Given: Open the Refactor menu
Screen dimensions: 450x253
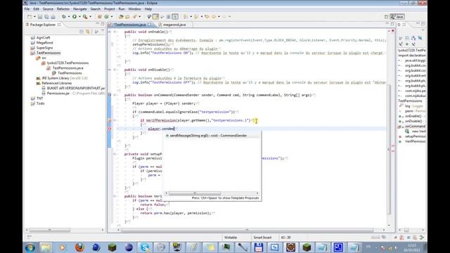Looking at the screenshot, I should (63, 9).
